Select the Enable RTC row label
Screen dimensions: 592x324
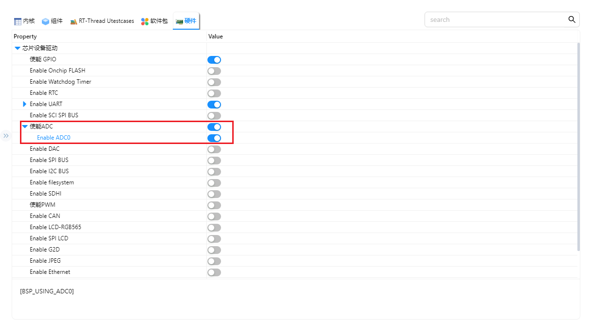coord(44,93)
